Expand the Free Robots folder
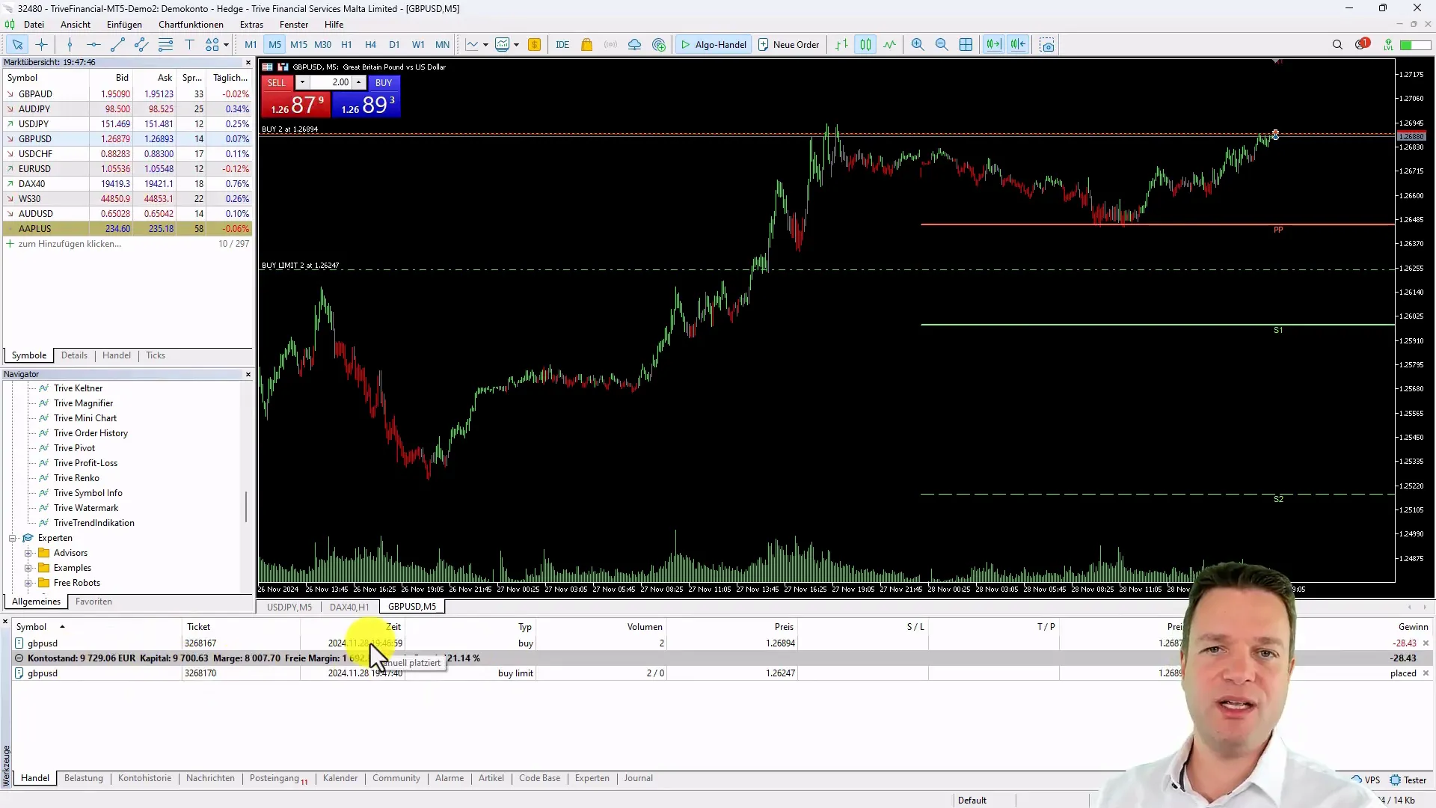The image size is (1436, 808). click(28, 583)
